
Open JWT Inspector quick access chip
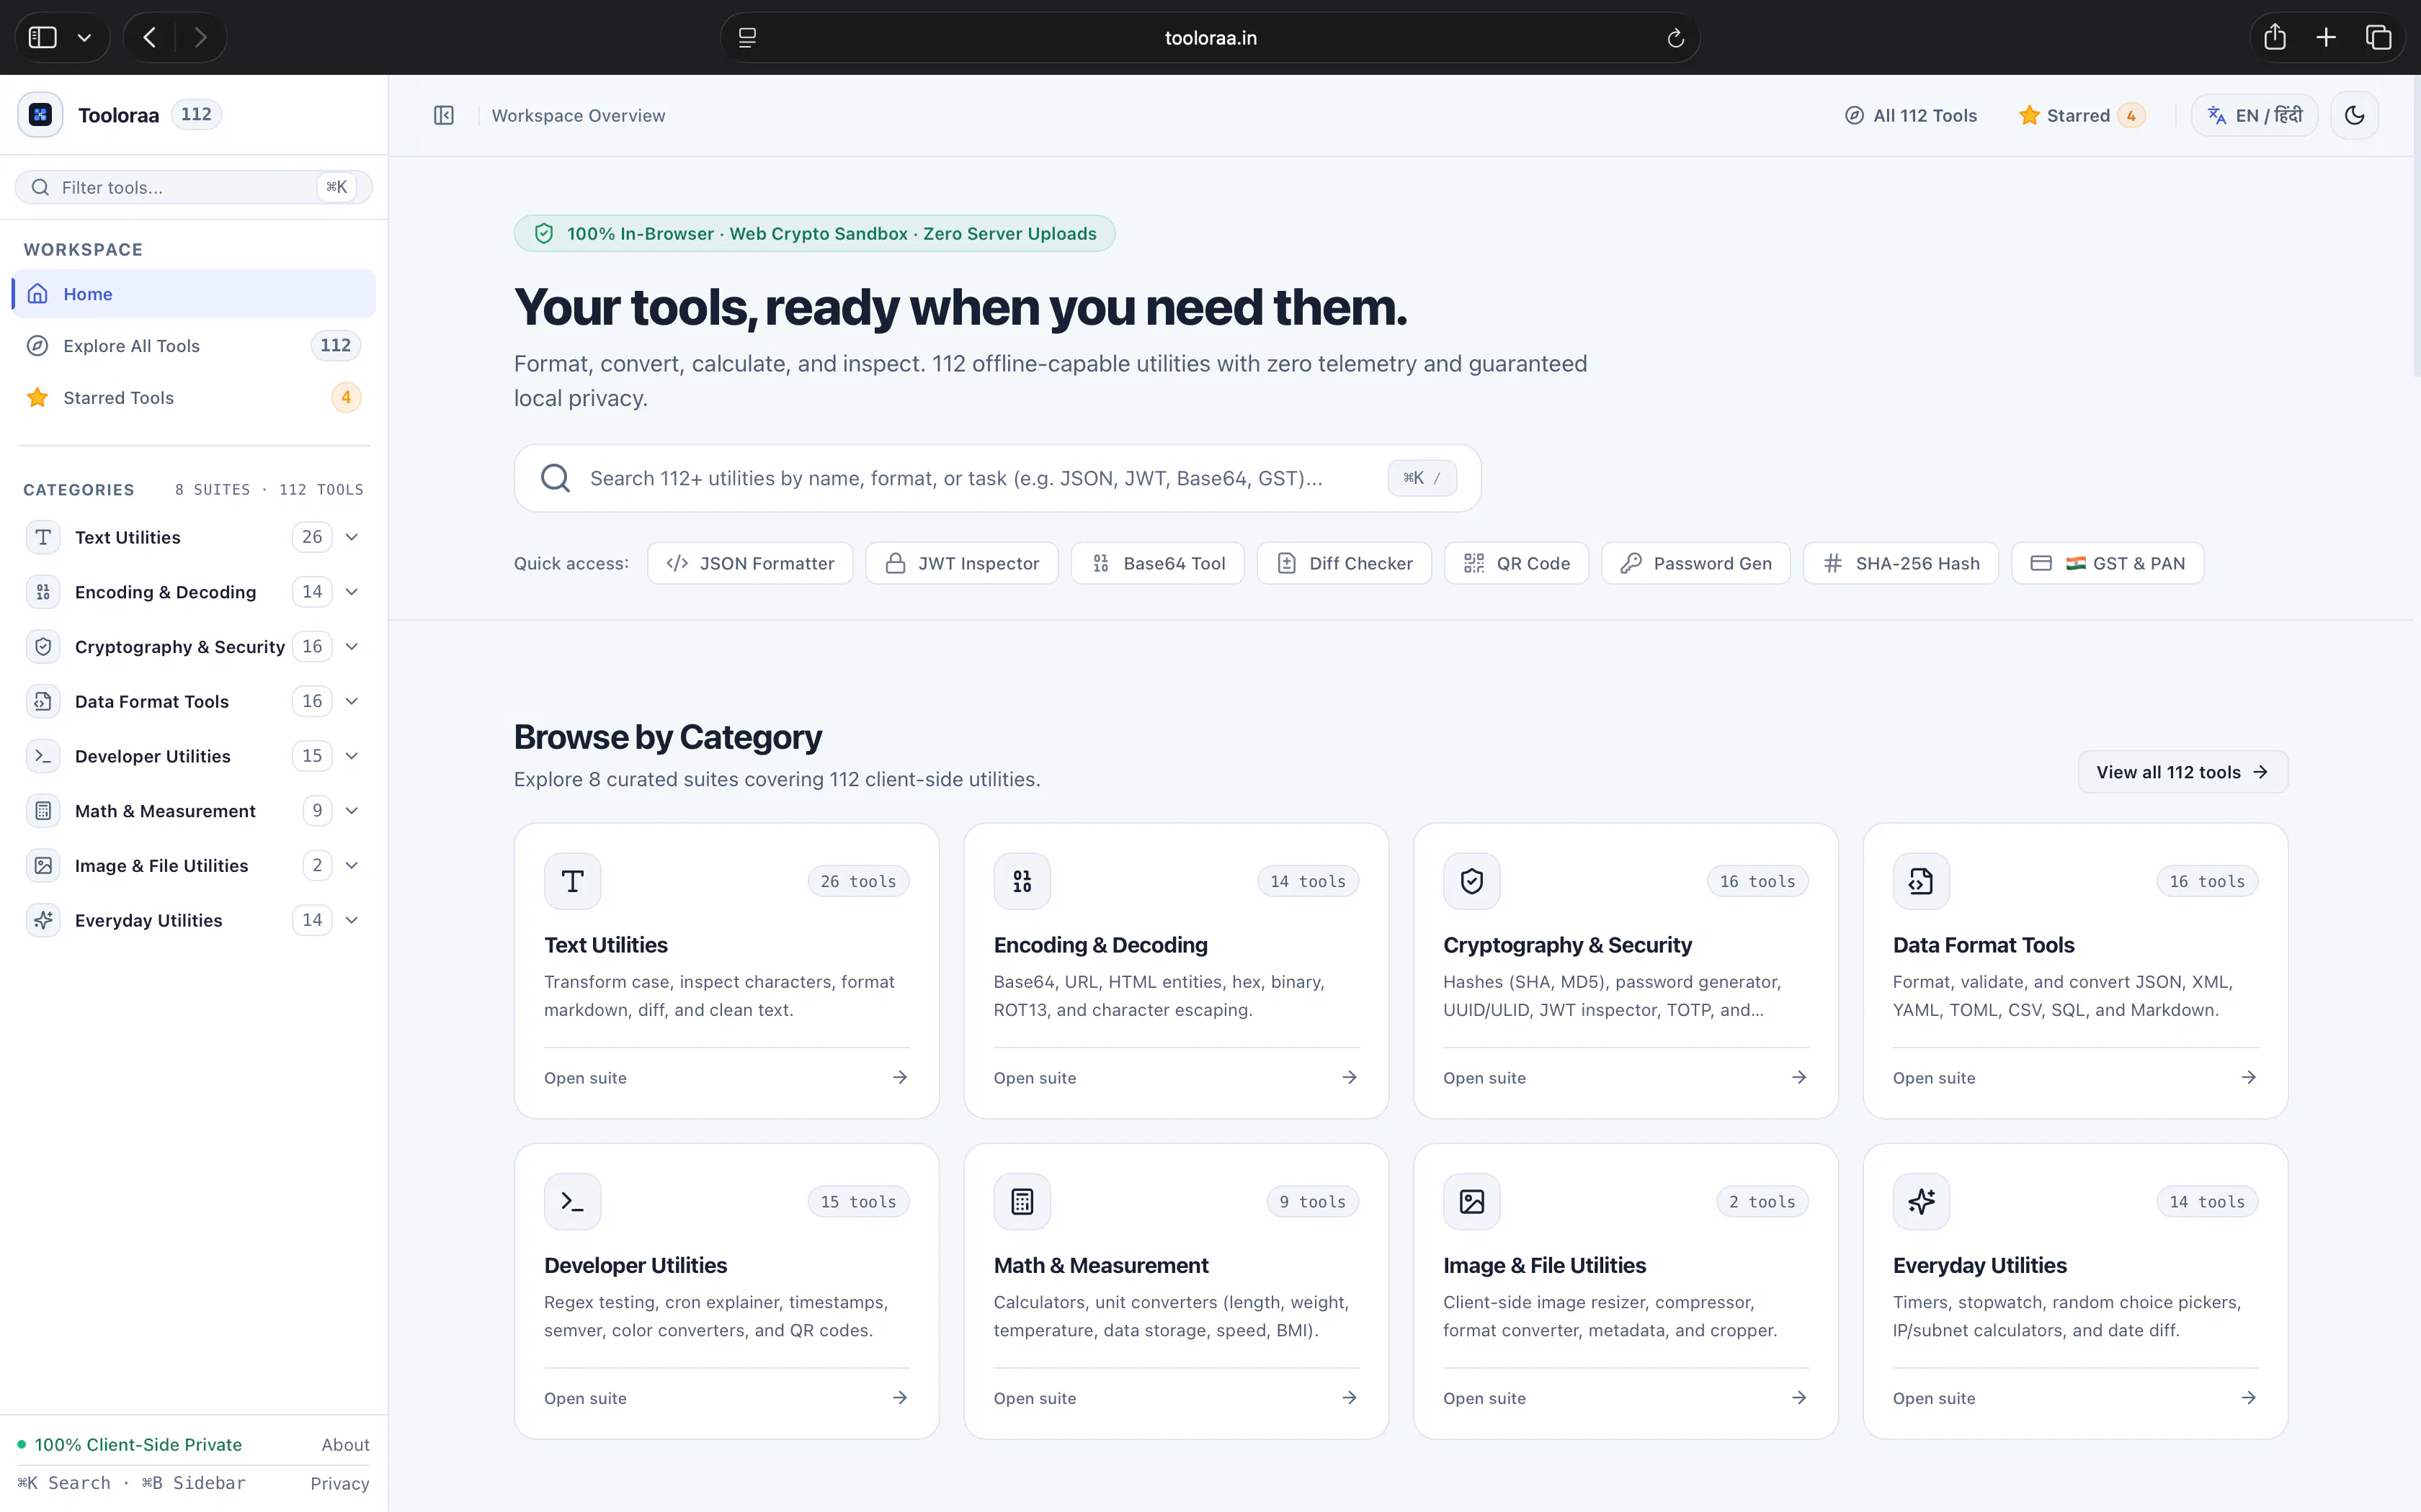pos(963,563)
